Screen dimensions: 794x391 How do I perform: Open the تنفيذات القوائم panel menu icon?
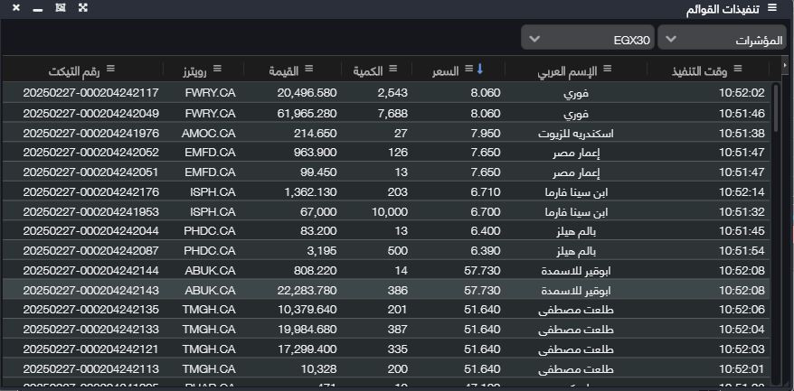coord(771,7)
